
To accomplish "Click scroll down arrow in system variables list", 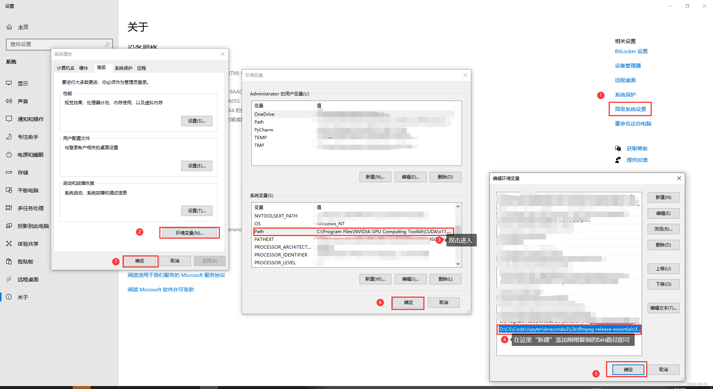I will pyautogui.click(x=458, y=264).
